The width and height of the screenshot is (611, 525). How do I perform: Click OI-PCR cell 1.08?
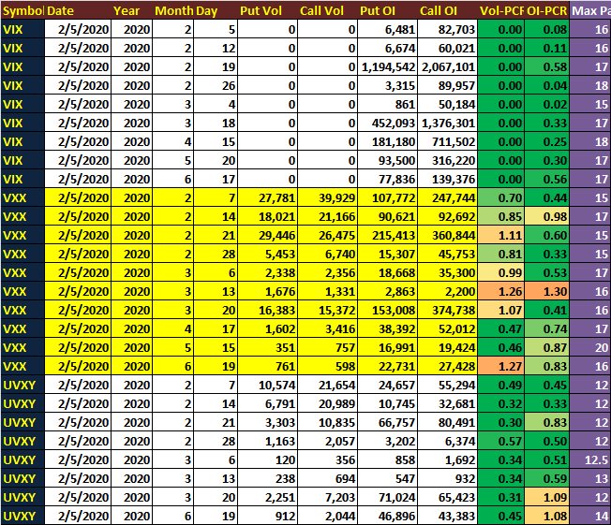pyautogui.click(x=547, y=516)
